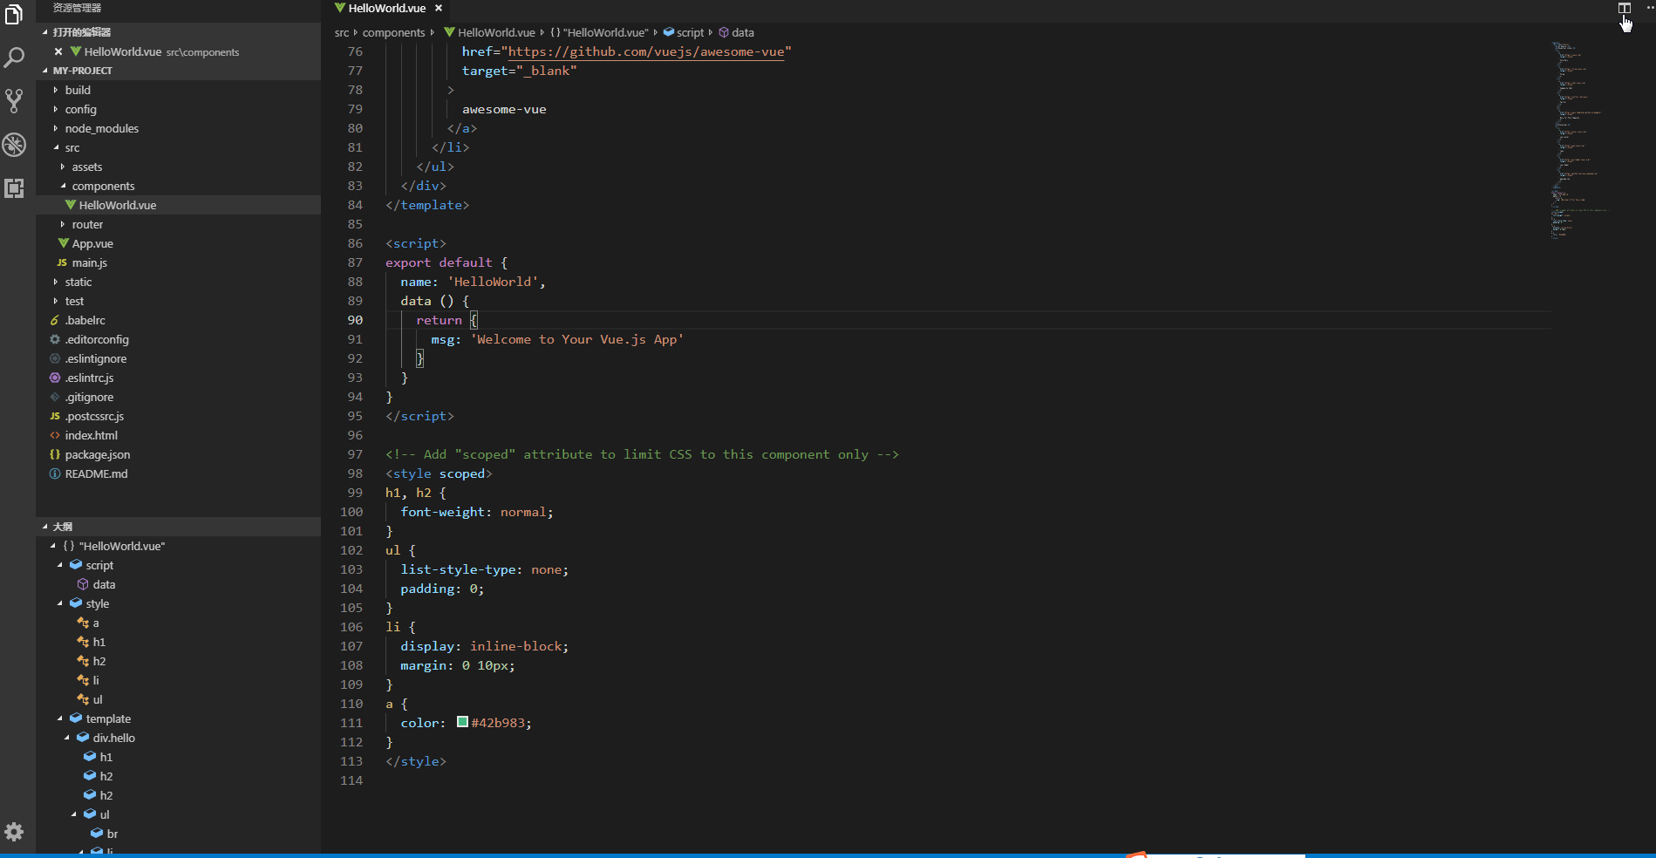Click the icon beside .eslintignore

[x=55, y=358]
